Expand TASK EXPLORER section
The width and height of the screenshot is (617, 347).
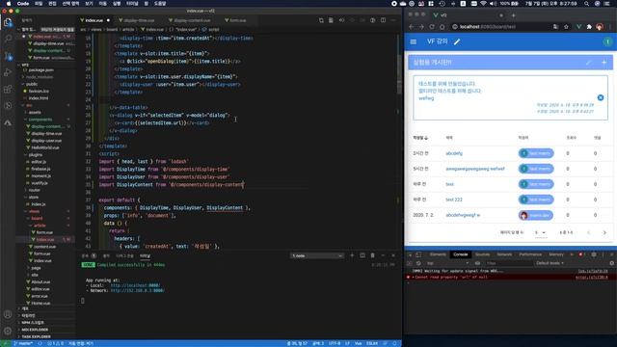pos(36,336)
